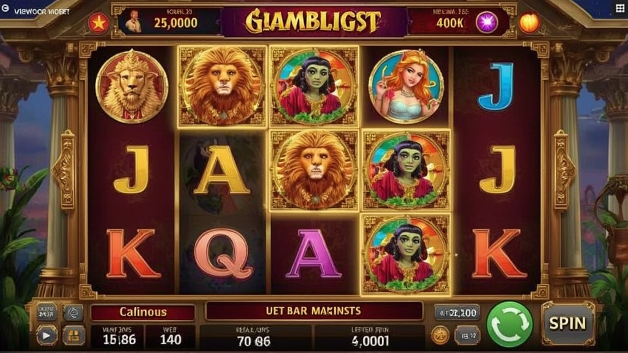Click the round red lion medallion on first reel

pyautogui.click(x=132, y=86)
